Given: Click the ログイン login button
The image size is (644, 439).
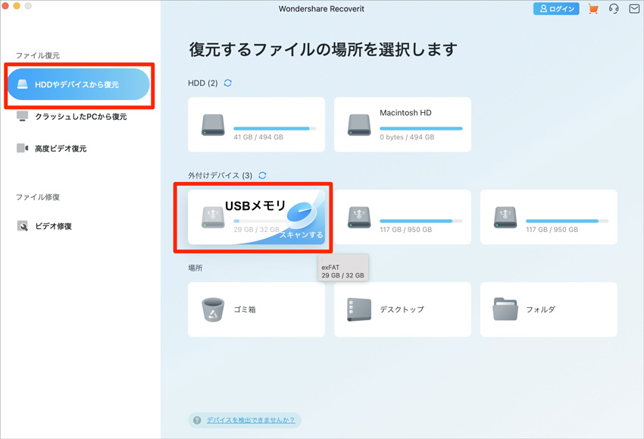Looking at the screenshot, I should pyautogui.click(x=556, y=8).
